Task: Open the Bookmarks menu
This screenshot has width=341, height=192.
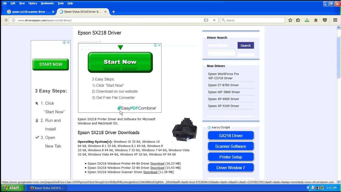Action: click(x=47, y=3)
